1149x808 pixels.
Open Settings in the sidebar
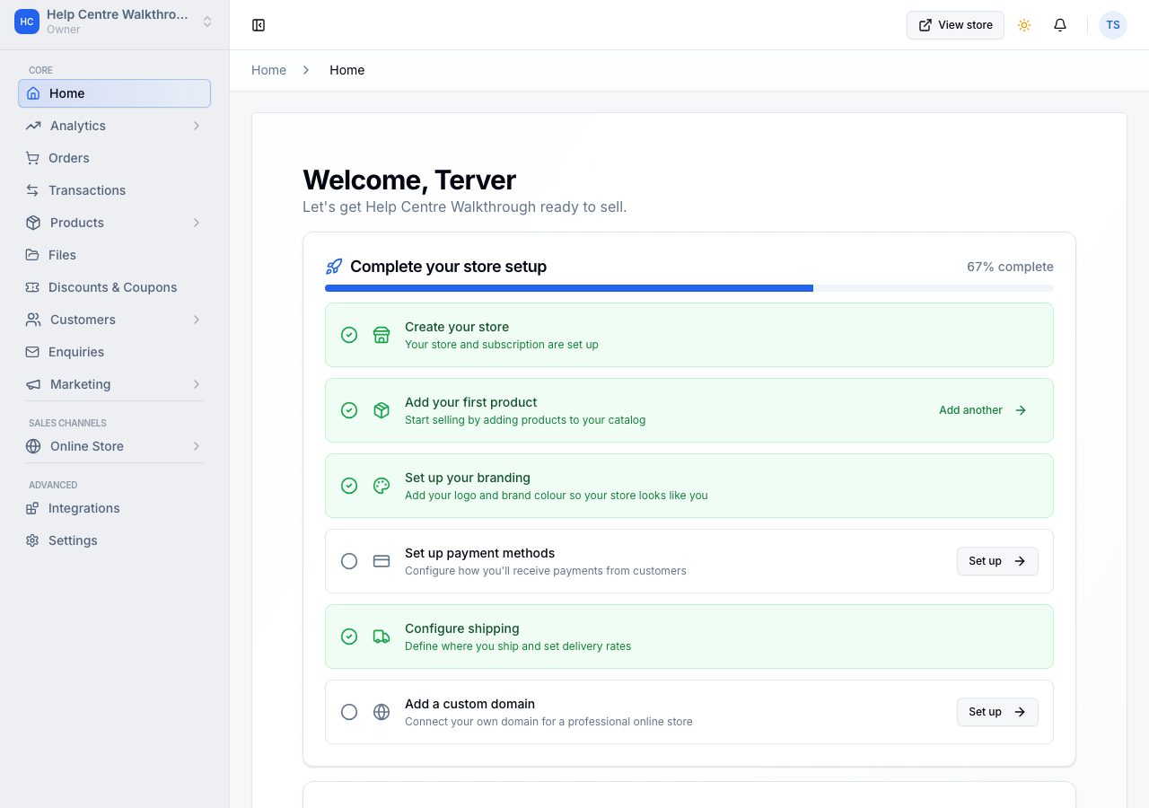pos(114,540)
